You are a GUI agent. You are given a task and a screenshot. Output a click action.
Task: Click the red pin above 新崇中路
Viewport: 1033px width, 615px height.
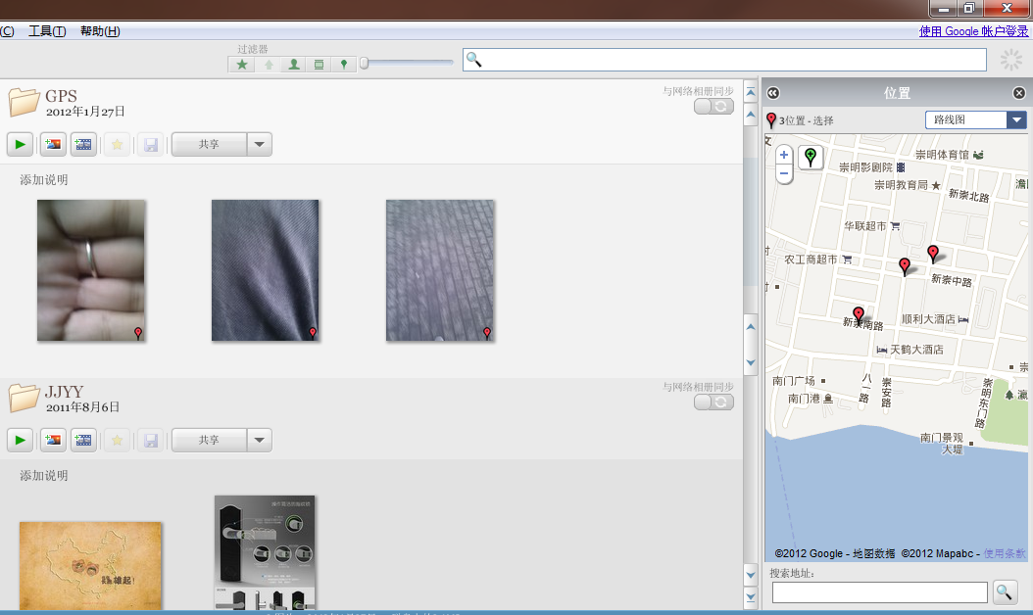[905, 266]
